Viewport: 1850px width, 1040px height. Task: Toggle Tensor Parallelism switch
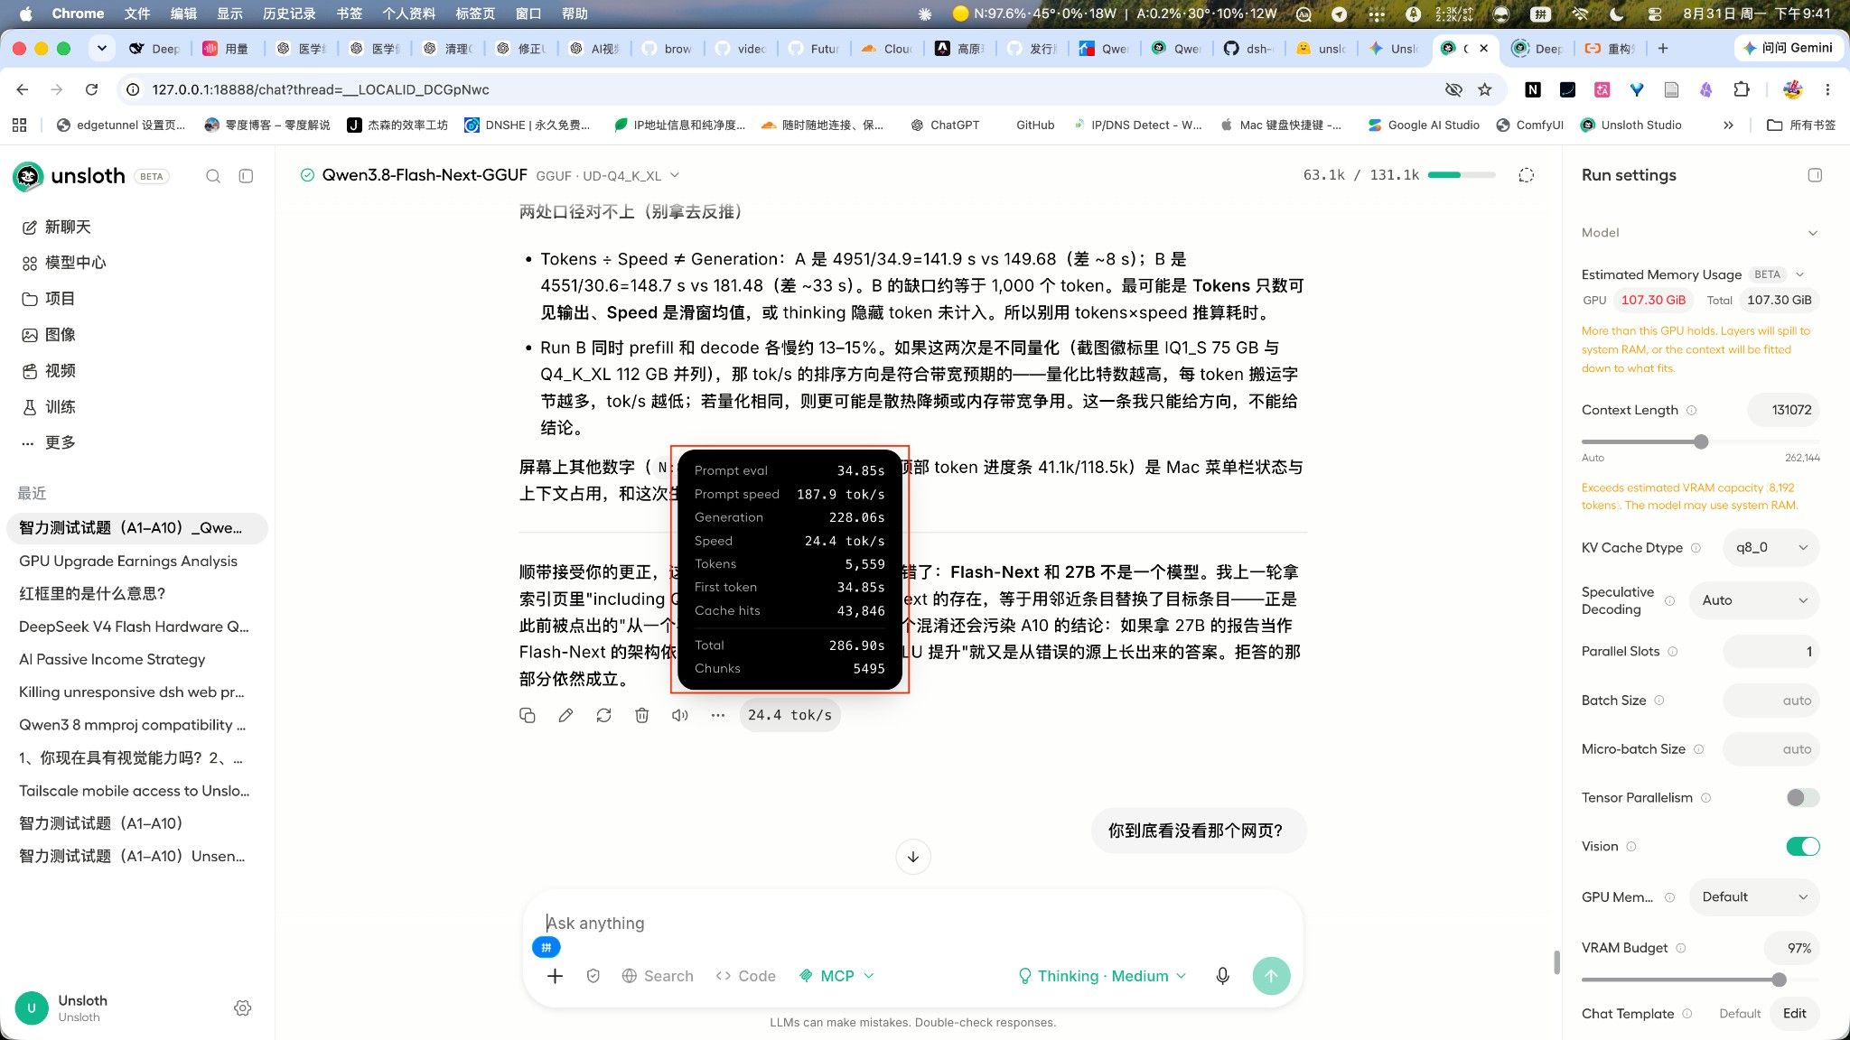coord(1803,797)
